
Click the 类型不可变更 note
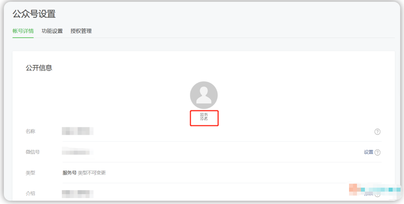(x=92, y=173)
